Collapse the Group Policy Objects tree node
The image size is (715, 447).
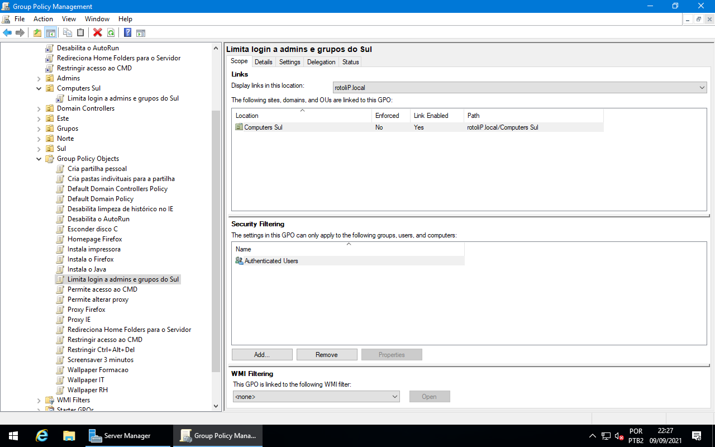tap(39, 159)
